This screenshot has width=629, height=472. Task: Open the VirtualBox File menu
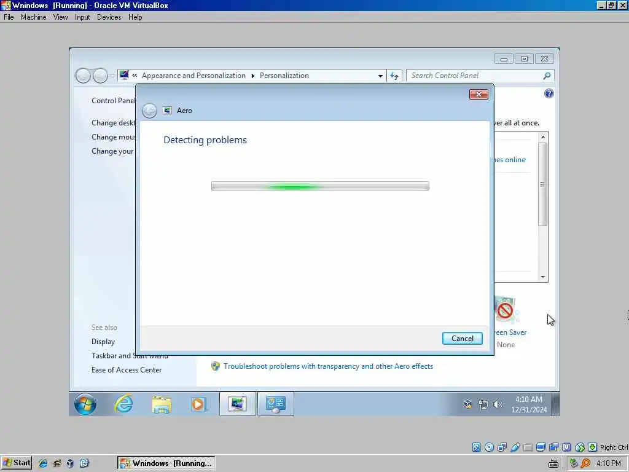click(x=9, y=17)
